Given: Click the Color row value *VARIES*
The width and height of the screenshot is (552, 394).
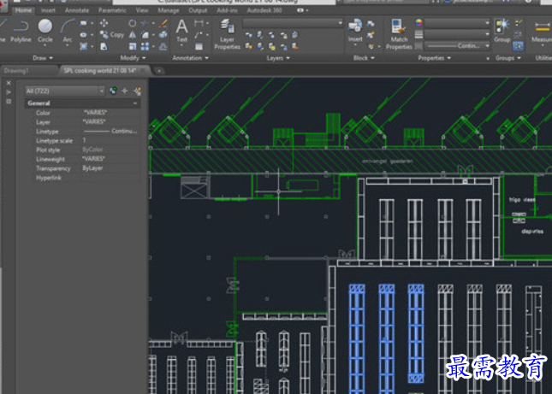Looking at the screenshot, I should tap(95, 113).
